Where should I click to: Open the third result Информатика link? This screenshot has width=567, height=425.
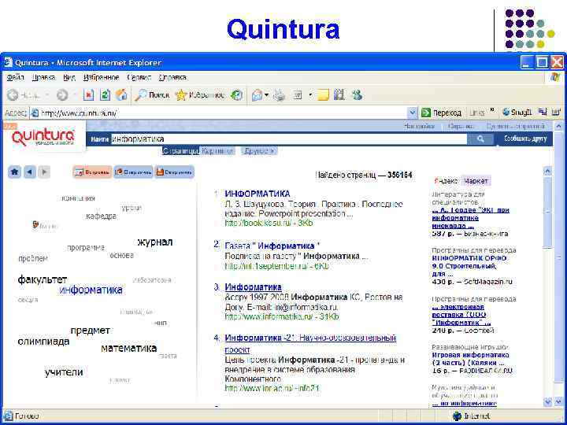(x=253, y=287)
